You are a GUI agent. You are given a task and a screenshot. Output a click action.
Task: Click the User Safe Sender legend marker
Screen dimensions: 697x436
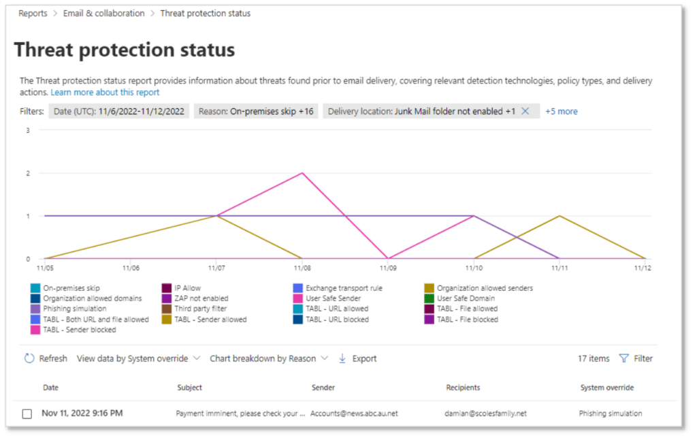pyautogui.click(x=297, y=297)
